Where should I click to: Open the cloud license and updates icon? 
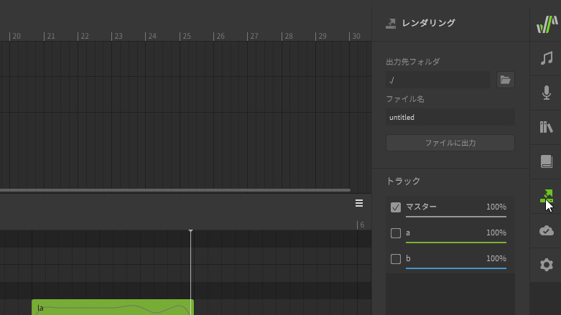546,230
